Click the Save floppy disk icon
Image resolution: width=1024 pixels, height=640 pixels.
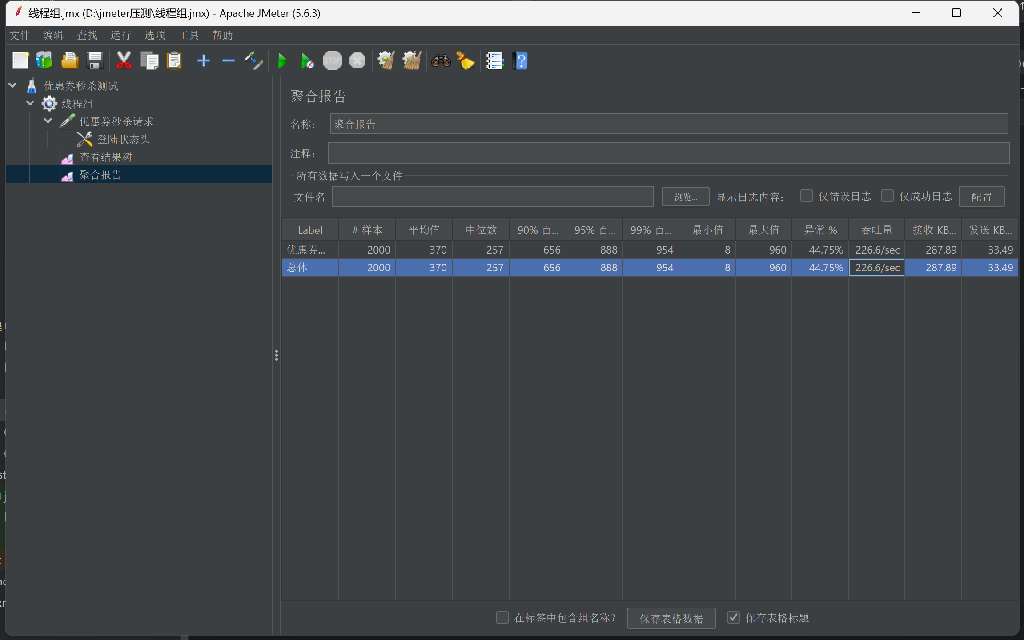click(95, 61)
